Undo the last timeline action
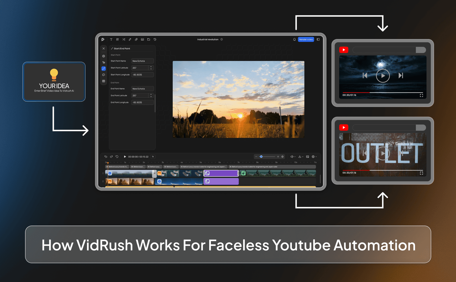 (106, 157)
